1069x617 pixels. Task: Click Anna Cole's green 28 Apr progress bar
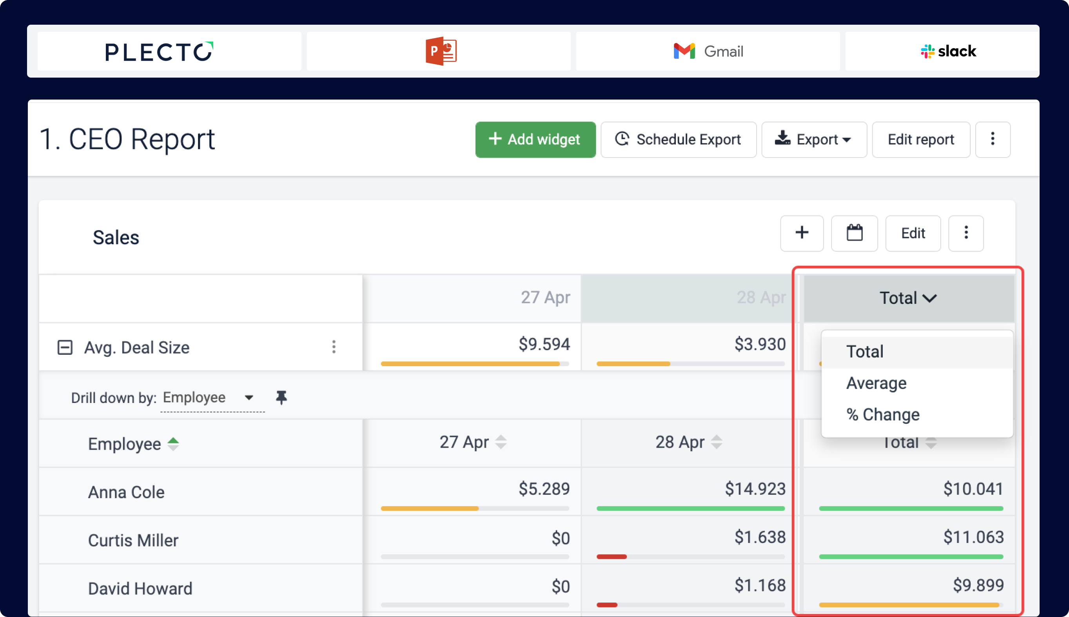click(691, 508)
